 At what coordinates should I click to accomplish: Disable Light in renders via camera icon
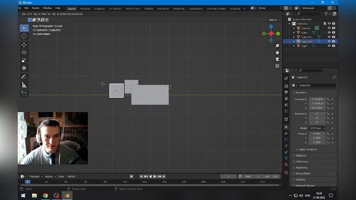(334, 46)
